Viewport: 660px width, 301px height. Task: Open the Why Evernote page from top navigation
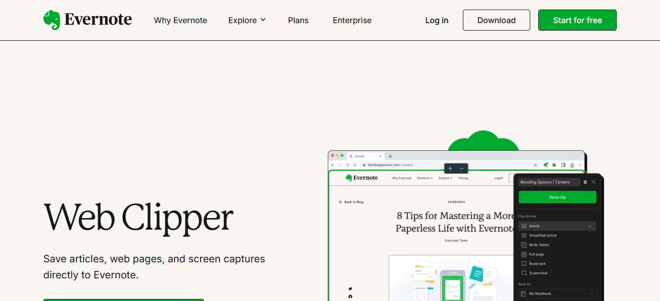tap(181, 20)
